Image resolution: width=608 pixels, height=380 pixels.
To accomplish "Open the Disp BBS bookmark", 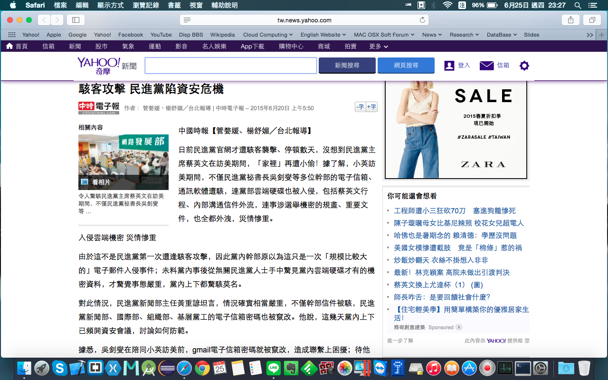I will point(191,35).
